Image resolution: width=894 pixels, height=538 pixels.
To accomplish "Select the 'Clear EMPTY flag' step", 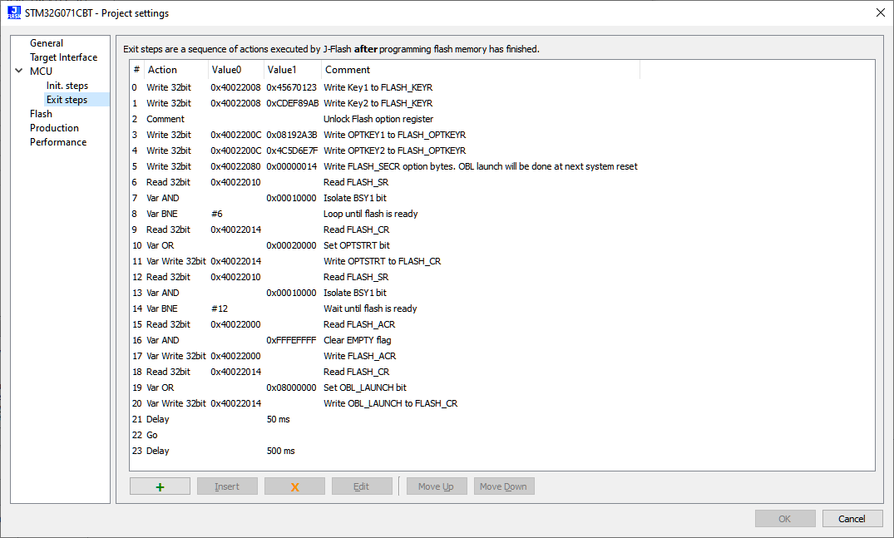I will click(385, 340).
